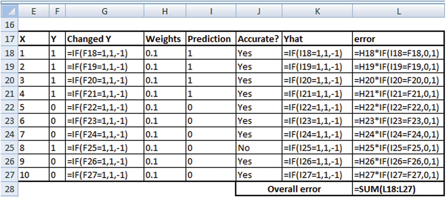Select row 17 header
The height and width of the screenshot is (198, 446).
tap(9, 39)
